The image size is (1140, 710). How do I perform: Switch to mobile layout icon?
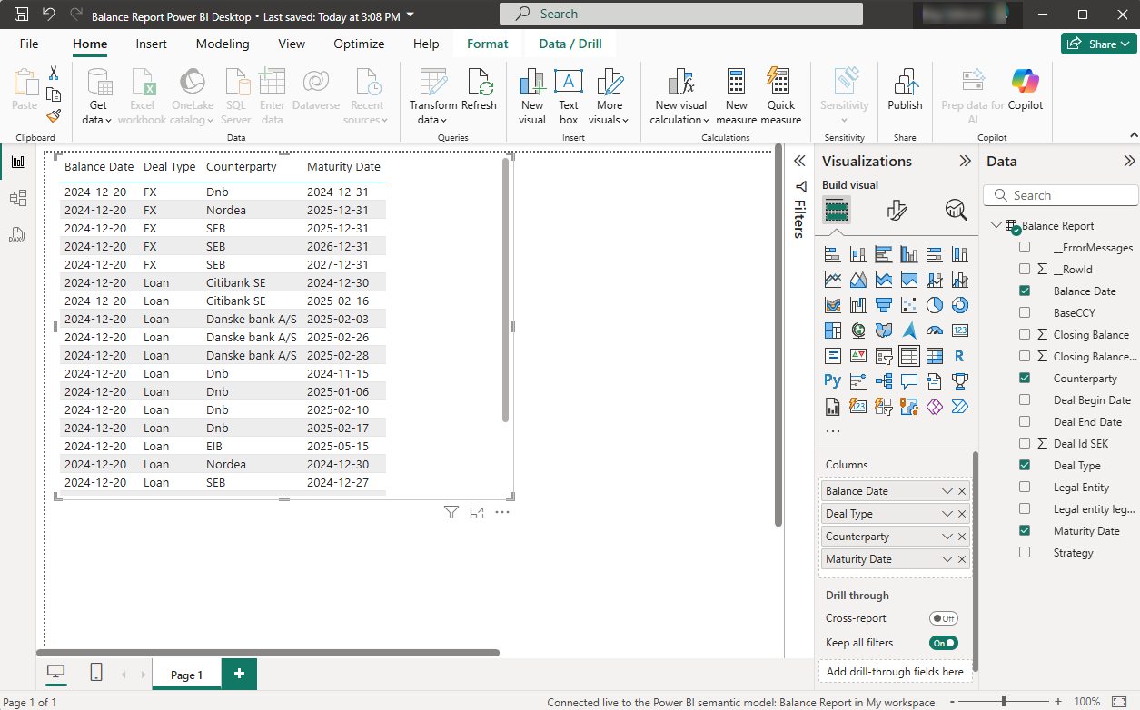[96, 673]
